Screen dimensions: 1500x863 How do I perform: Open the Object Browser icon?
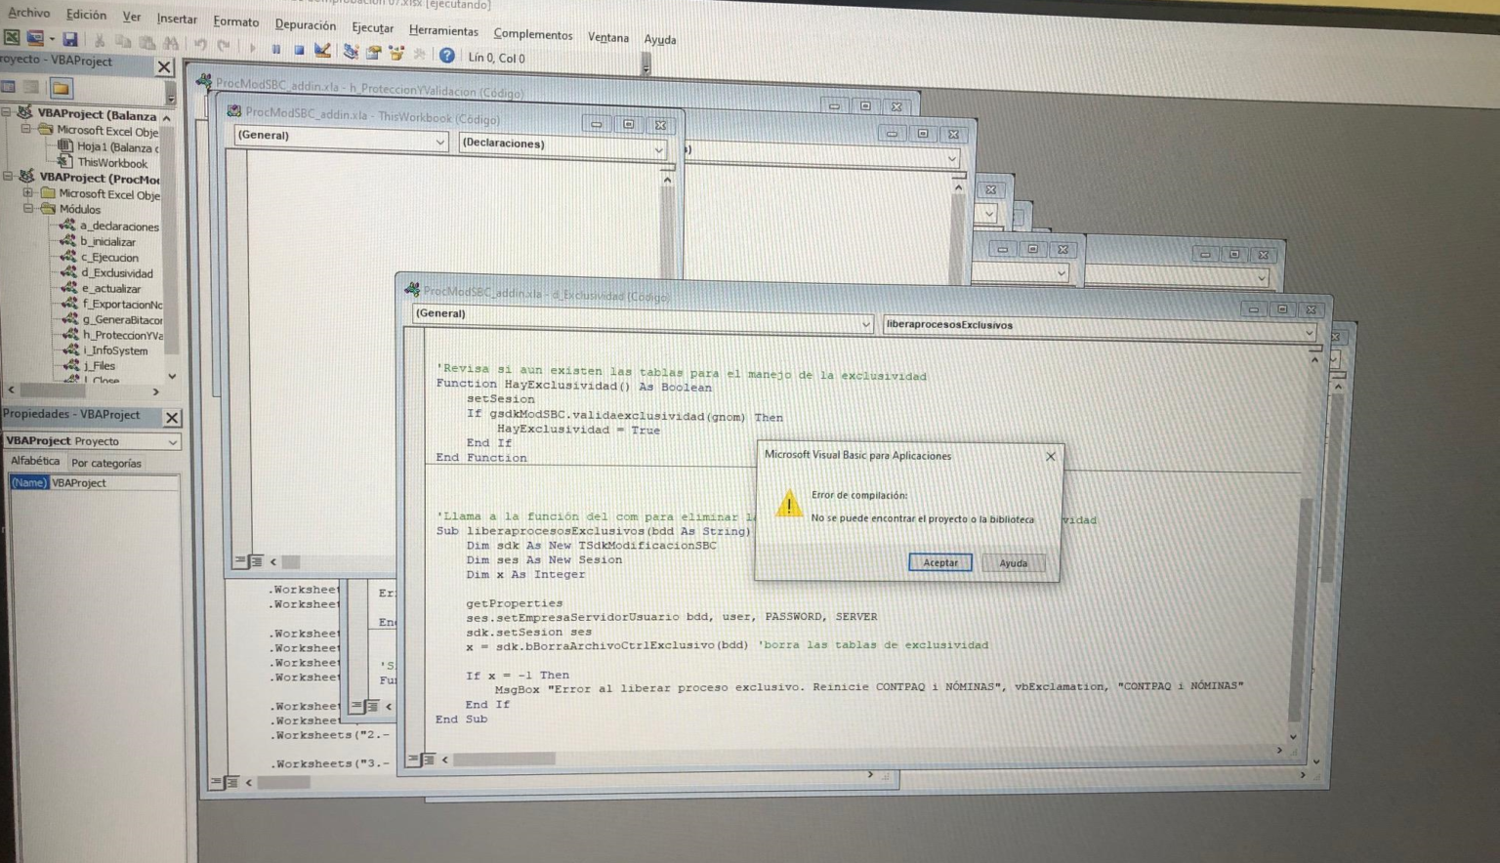[x=396, y=53]
